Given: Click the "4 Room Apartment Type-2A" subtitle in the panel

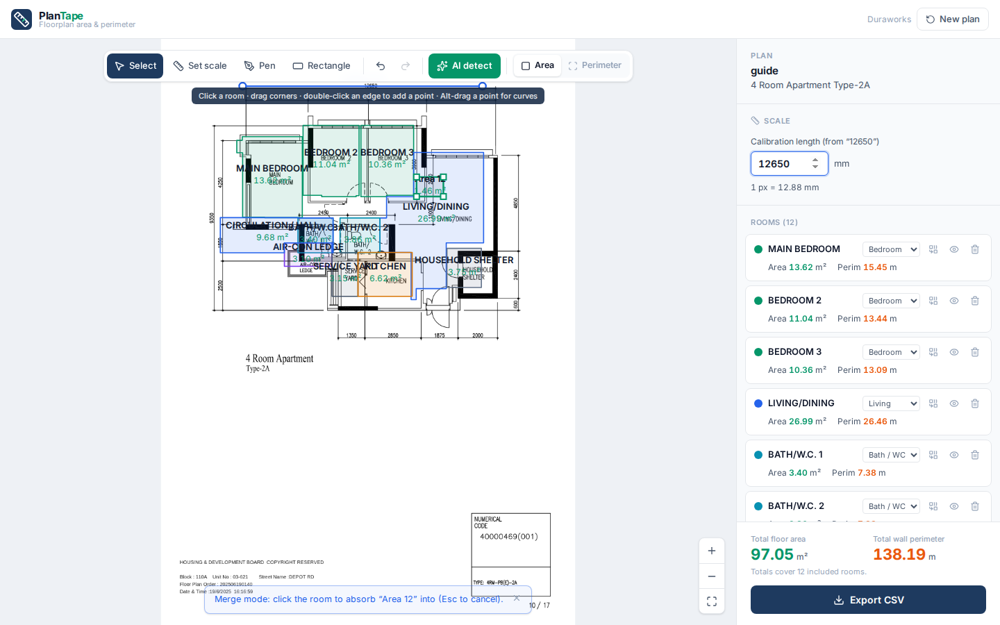Looking at the screenshot, I should (x=810, y=85).
